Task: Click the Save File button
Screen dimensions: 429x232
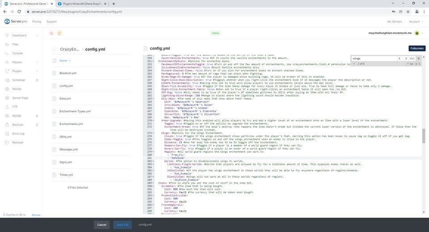Action: 122,225
